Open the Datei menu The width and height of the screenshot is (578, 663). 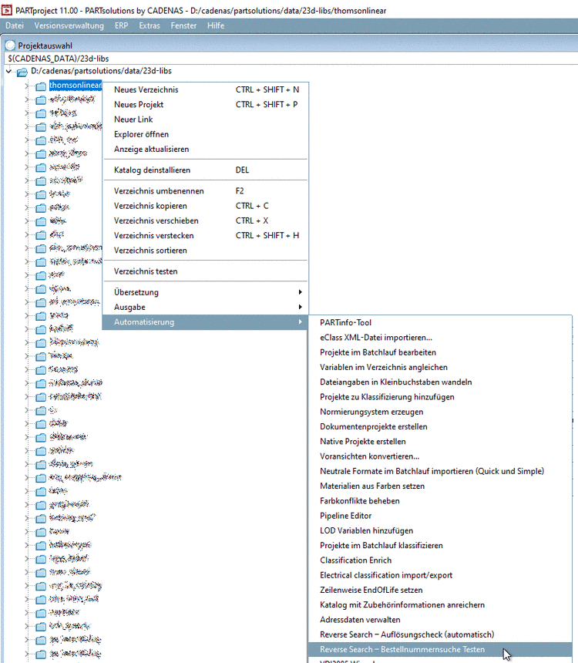pyautogui.click(x=15, y=25)
